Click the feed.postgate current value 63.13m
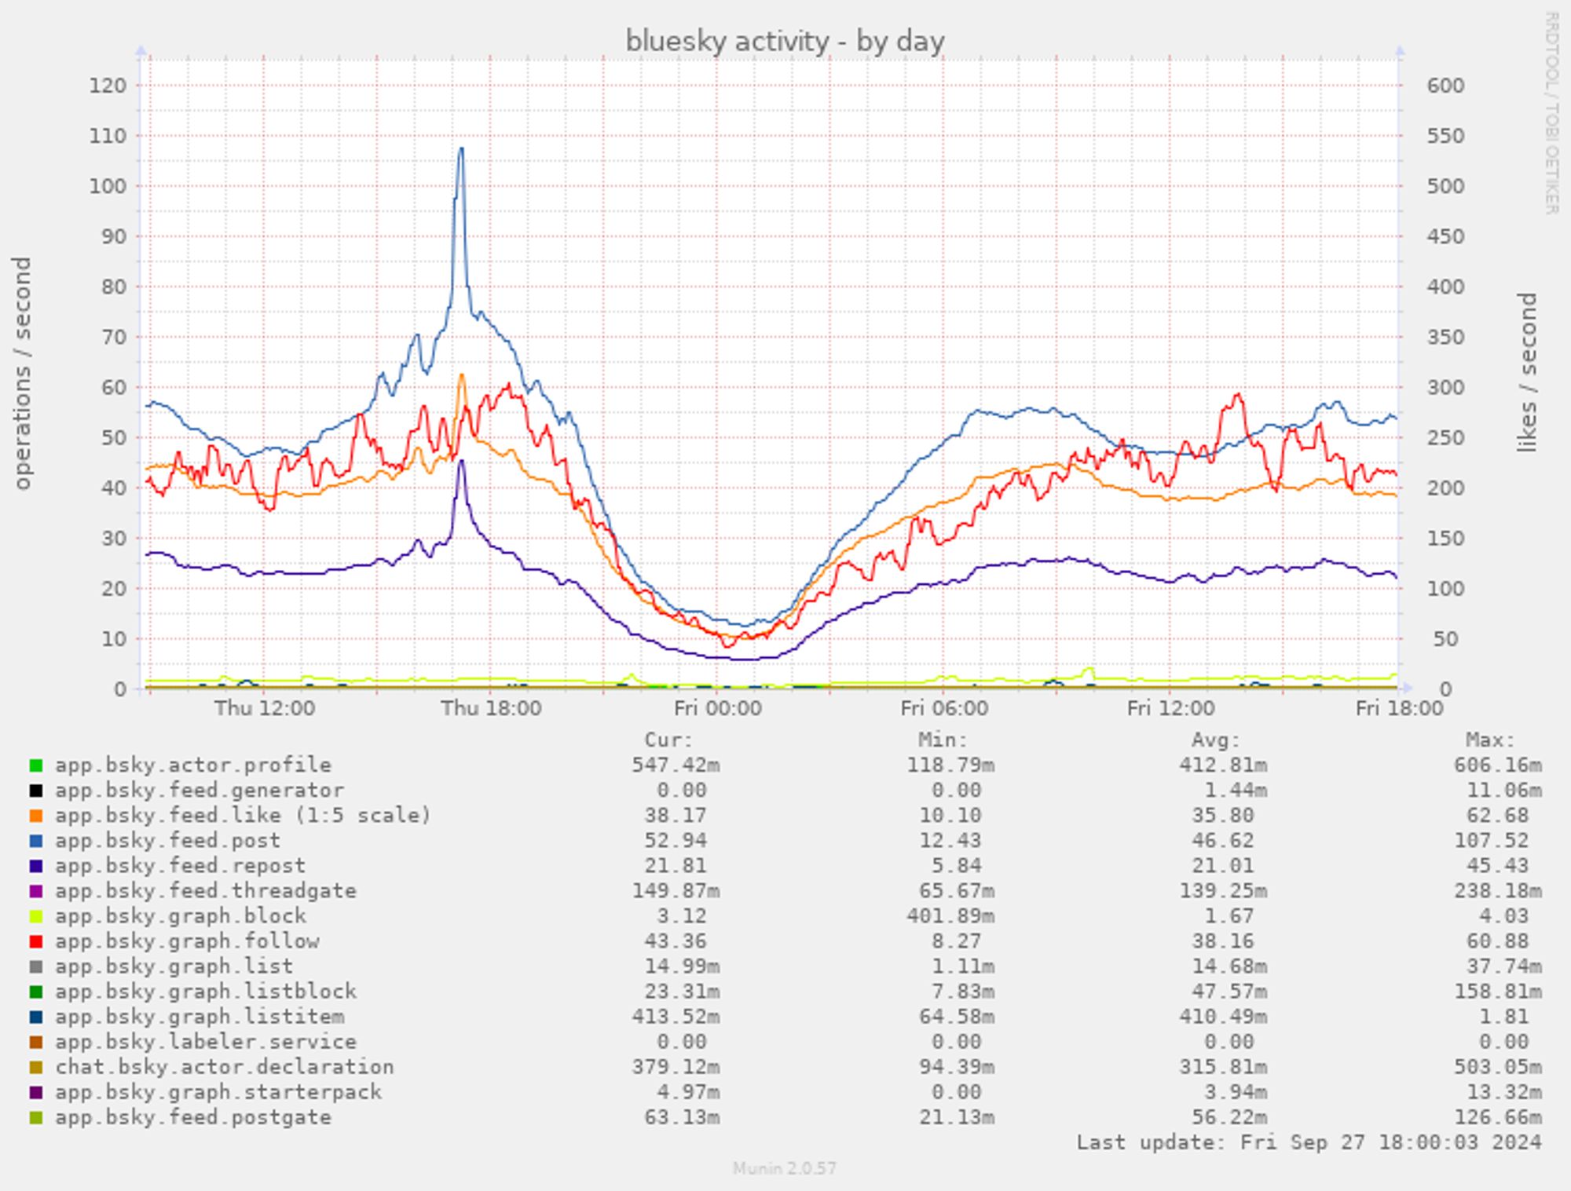This screenshot has width=1571, height=1191. pyautogui.click(x=682, y=1116)
